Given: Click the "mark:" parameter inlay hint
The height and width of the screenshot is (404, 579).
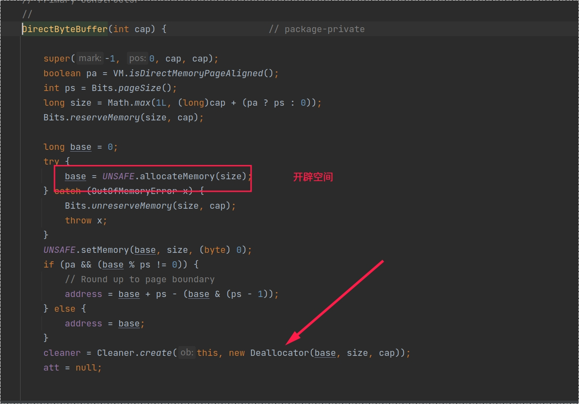Looking at the screenshot, I should (x=90, y=58).
